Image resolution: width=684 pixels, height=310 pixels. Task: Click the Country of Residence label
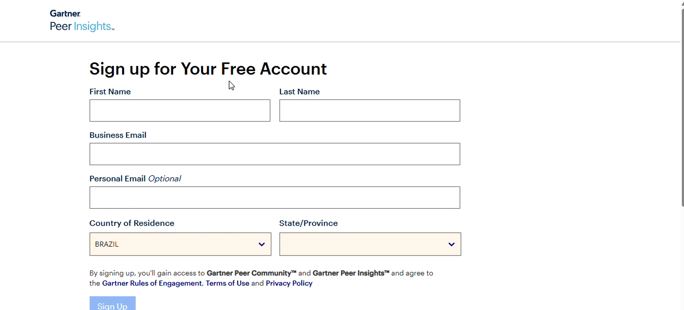[132, 223]
